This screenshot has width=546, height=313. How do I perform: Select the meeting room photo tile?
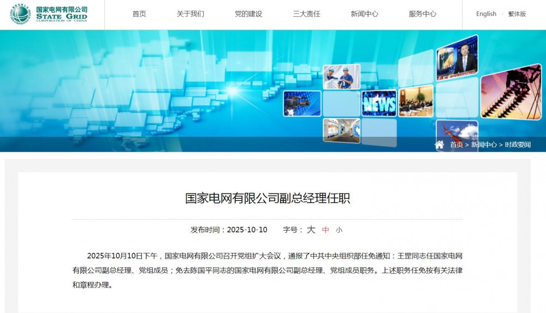pyautogui.click(x=416, y=101)
